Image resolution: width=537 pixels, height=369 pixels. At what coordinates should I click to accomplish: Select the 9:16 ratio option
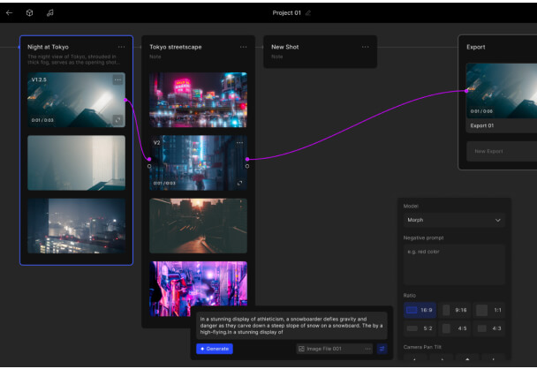coord(455,310)
